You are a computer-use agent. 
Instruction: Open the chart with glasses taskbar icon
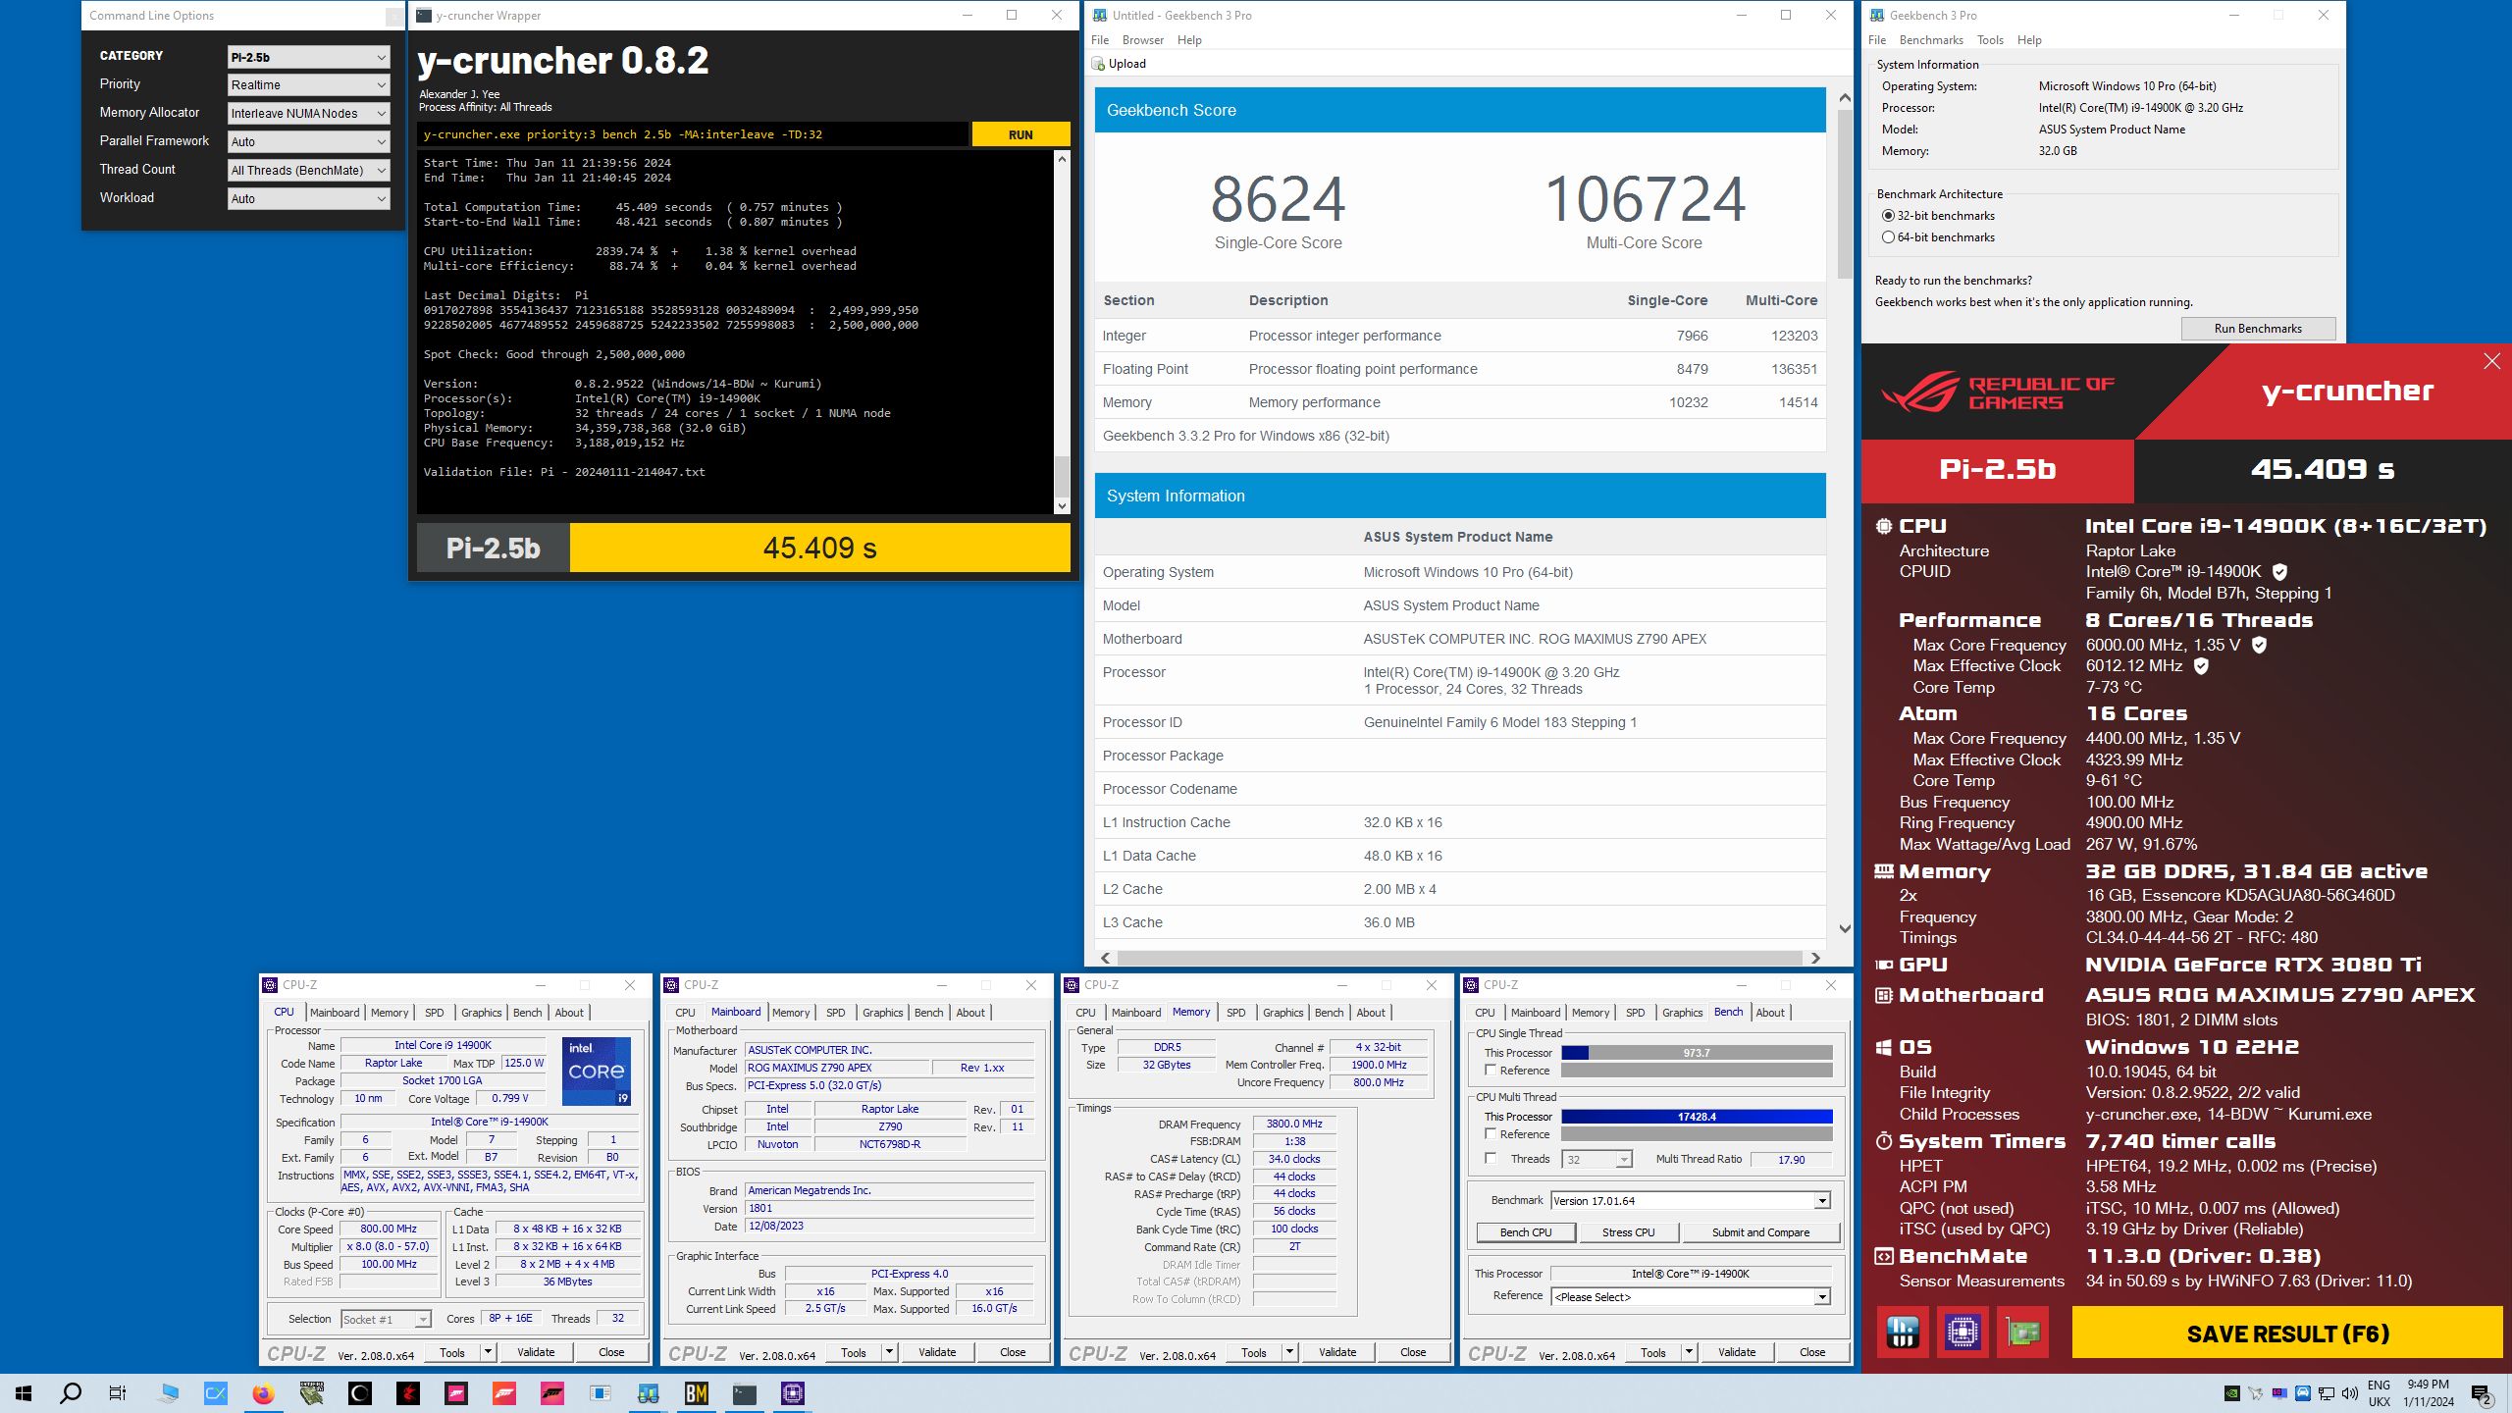pyautogui.click(x=649, y=1393)
